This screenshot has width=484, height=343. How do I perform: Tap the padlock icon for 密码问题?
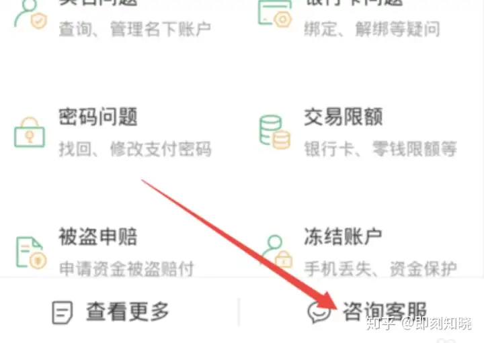pyautogui.click(x=30, y=132)
